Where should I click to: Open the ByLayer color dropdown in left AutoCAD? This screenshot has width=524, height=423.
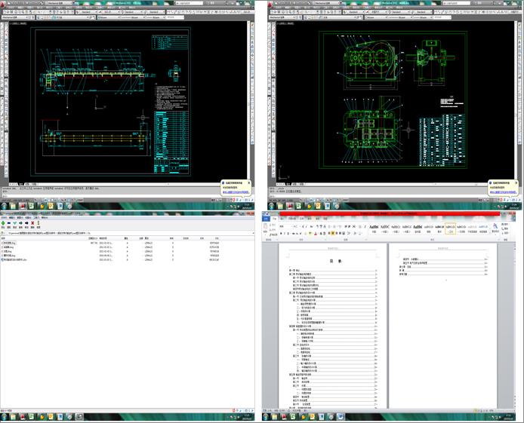click(x=109, y=17)
